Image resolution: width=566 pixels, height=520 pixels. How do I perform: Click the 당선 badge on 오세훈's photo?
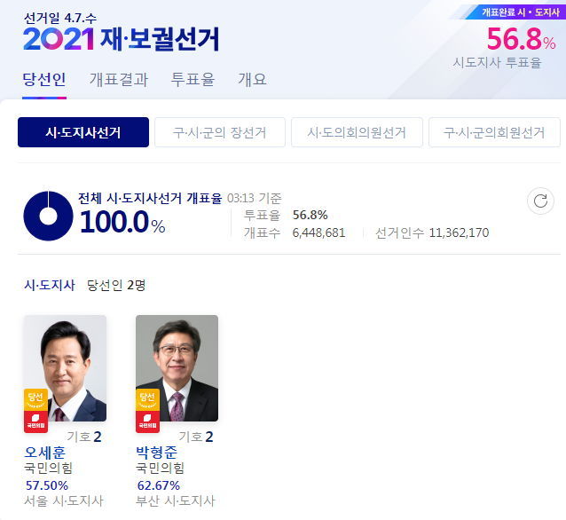pos(35,399)
